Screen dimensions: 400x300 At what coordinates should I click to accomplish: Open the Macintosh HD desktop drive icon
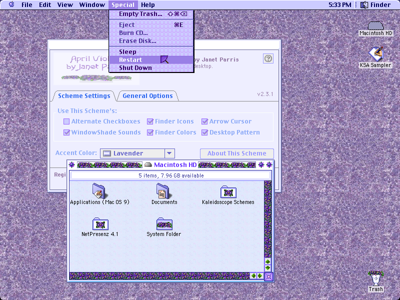click(x=376, y=26)
